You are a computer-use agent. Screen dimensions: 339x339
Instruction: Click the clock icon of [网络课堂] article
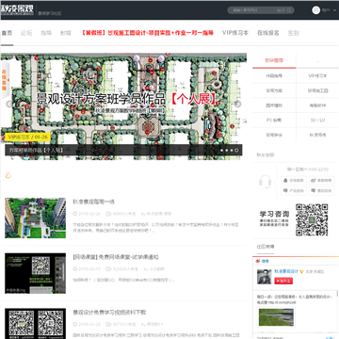74,269
